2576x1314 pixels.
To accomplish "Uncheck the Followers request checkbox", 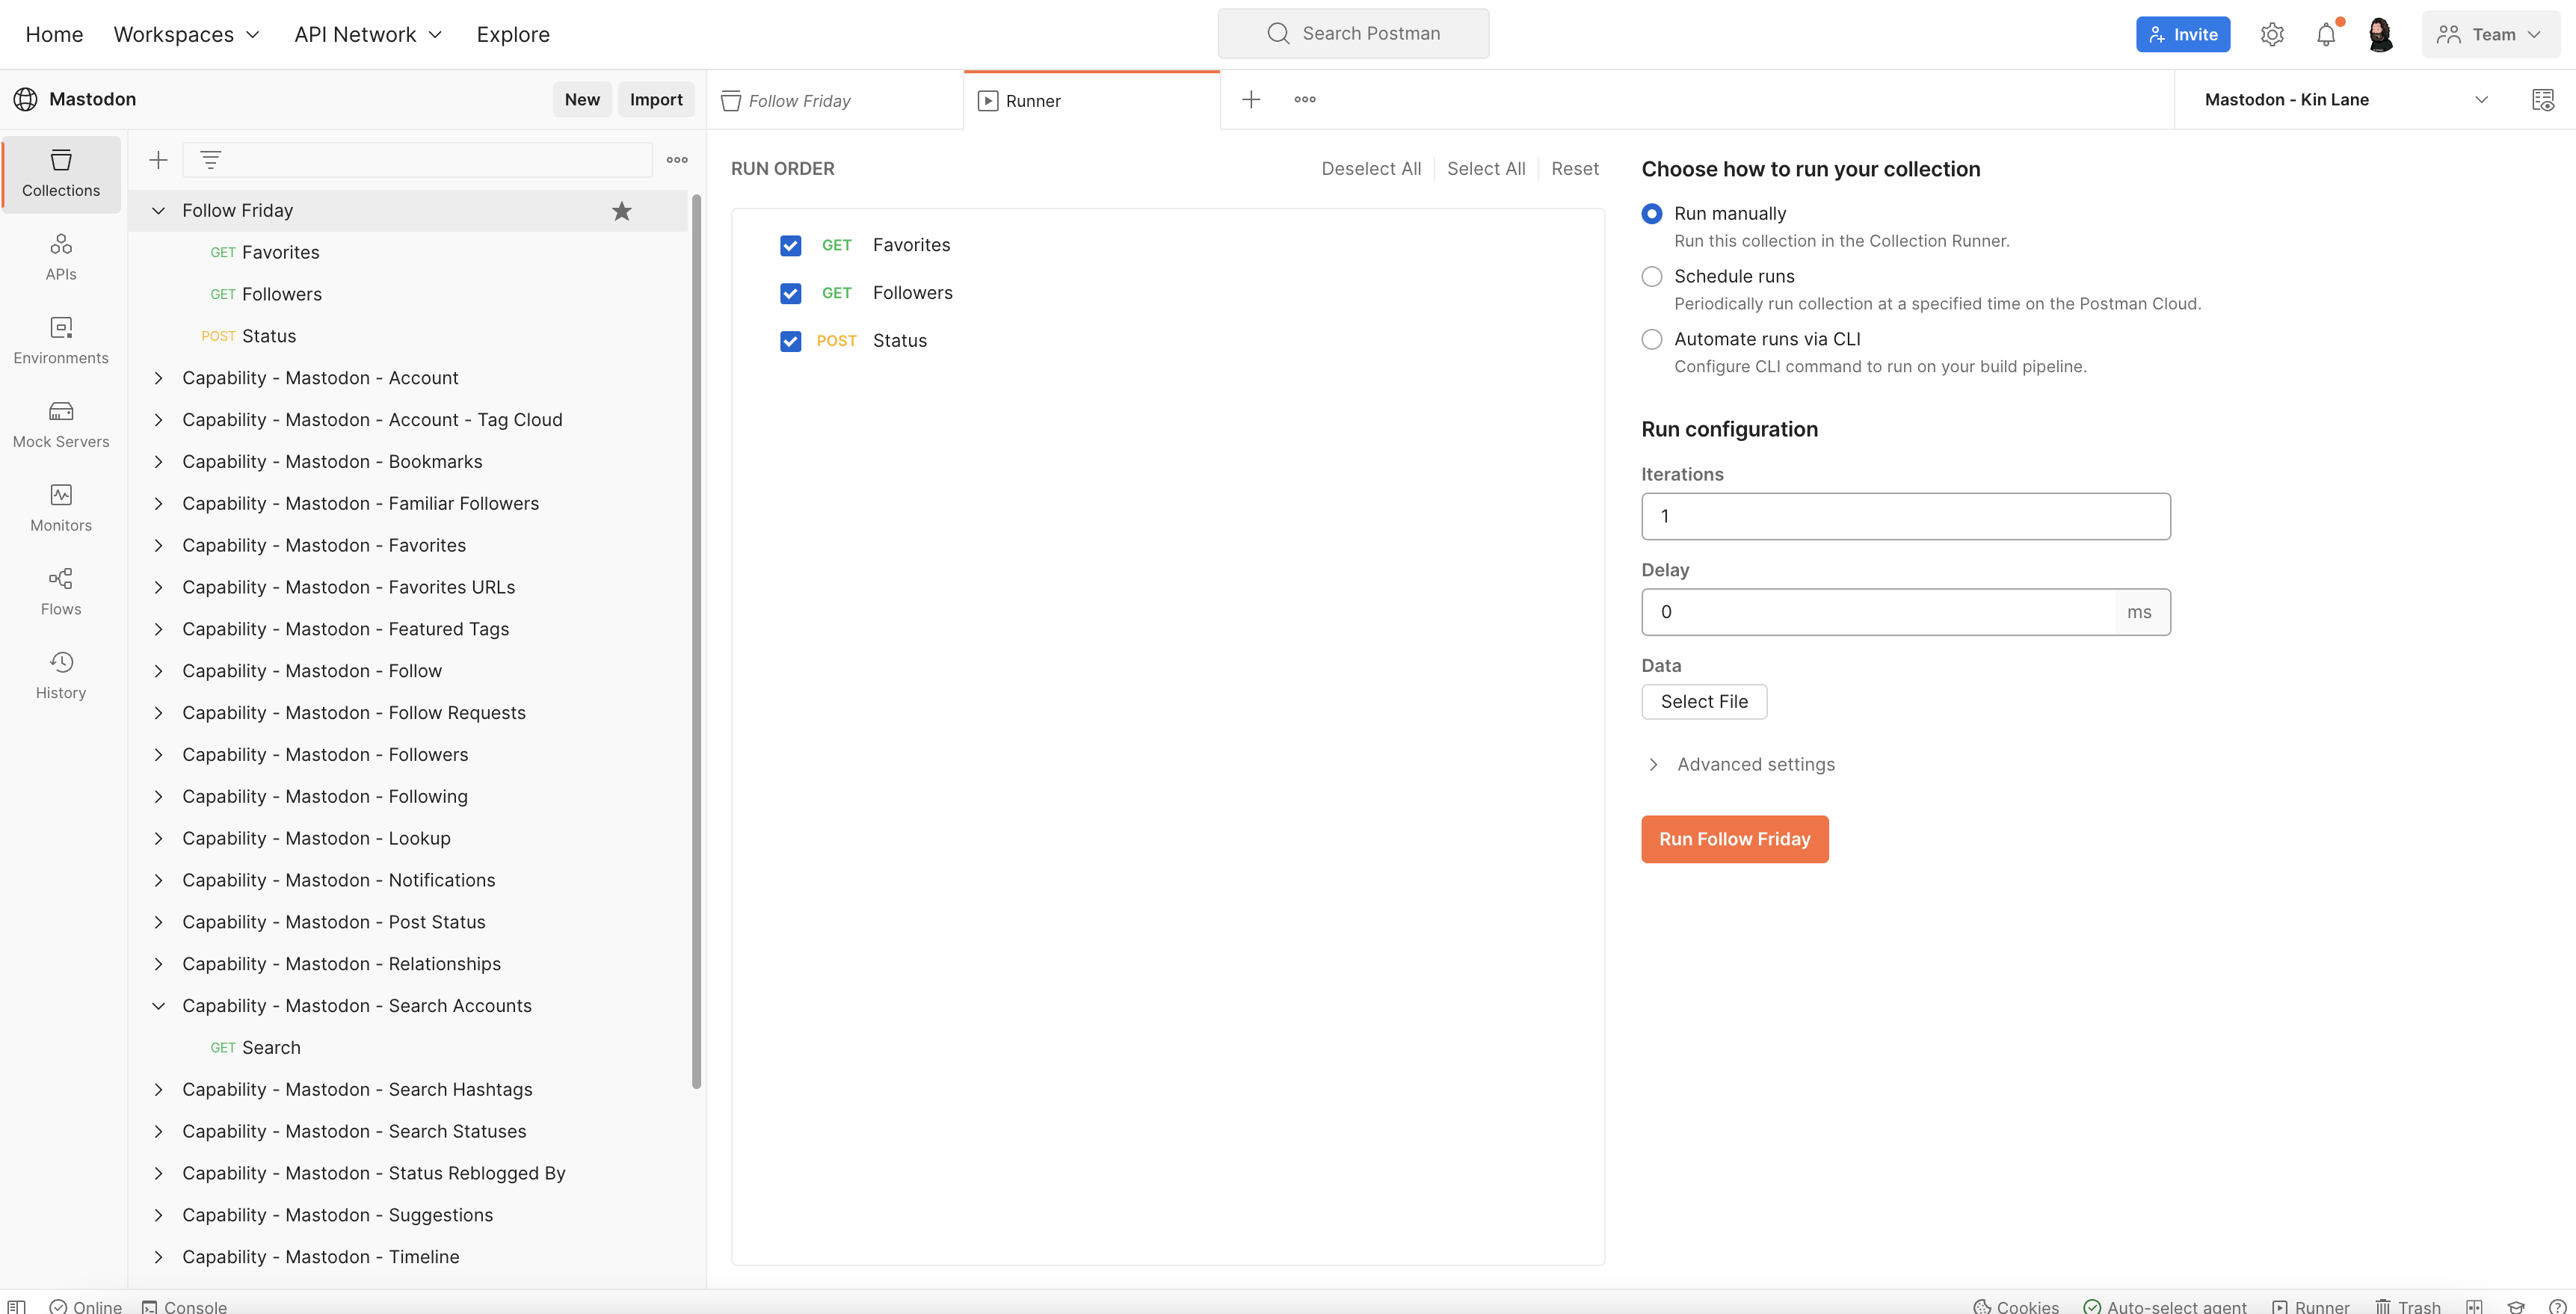I will point(790,293).
